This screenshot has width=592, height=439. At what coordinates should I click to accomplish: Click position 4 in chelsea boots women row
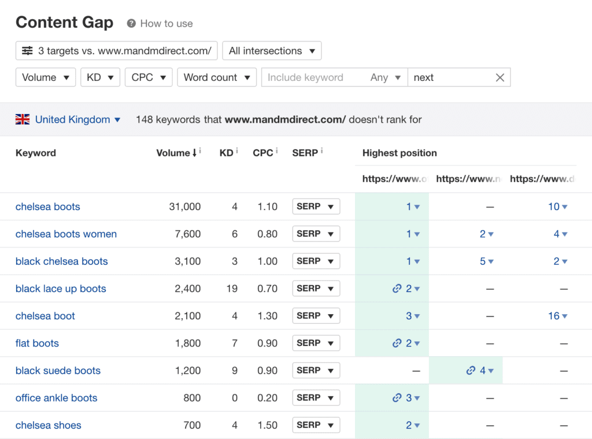tap(560, 234)
